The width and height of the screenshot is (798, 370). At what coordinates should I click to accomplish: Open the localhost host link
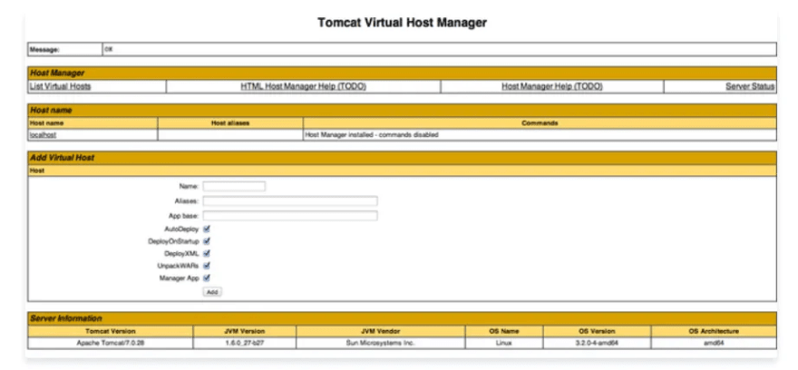(43, 135)
